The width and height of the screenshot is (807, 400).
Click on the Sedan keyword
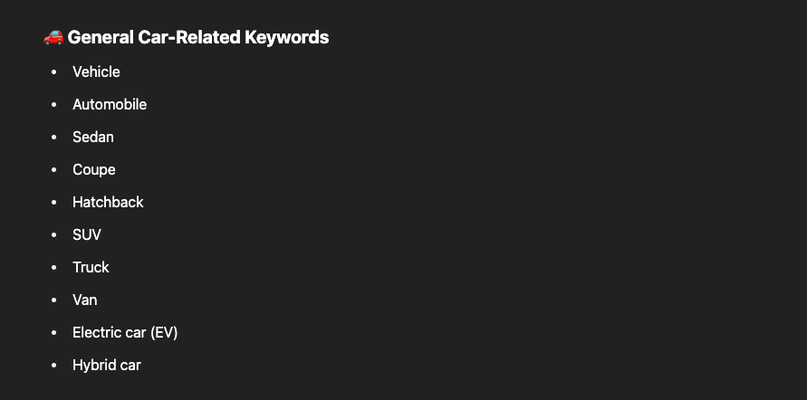pos(93,137)
